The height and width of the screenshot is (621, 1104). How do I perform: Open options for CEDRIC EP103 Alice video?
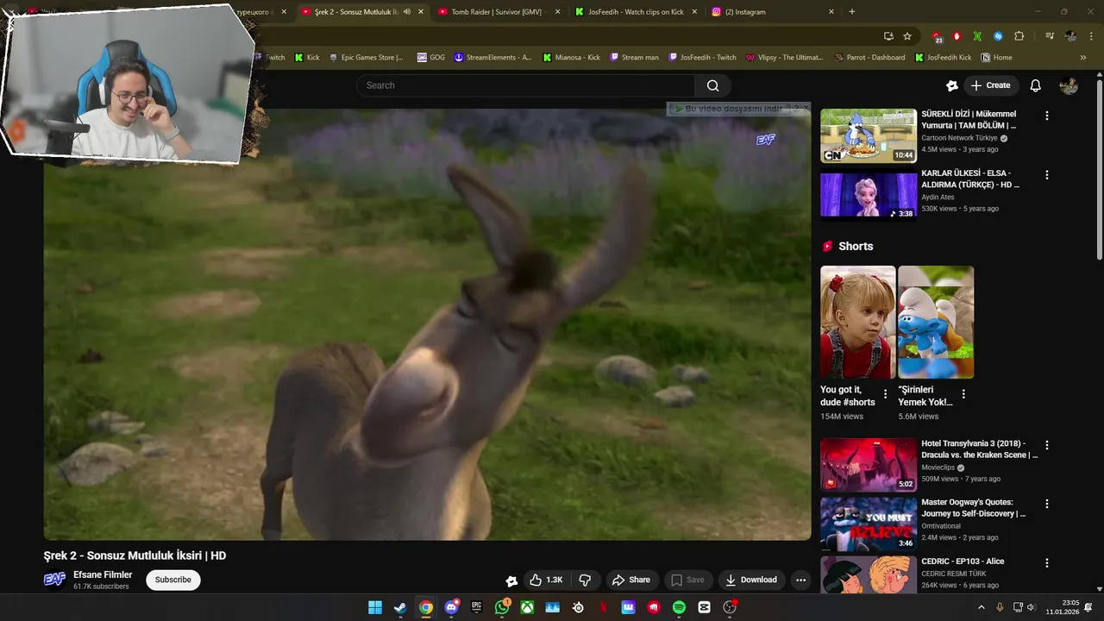point(1047,562)
